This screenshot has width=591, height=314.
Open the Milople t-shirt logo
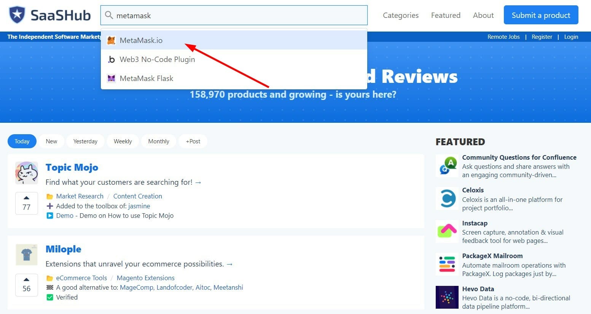(x=27, y=255)
